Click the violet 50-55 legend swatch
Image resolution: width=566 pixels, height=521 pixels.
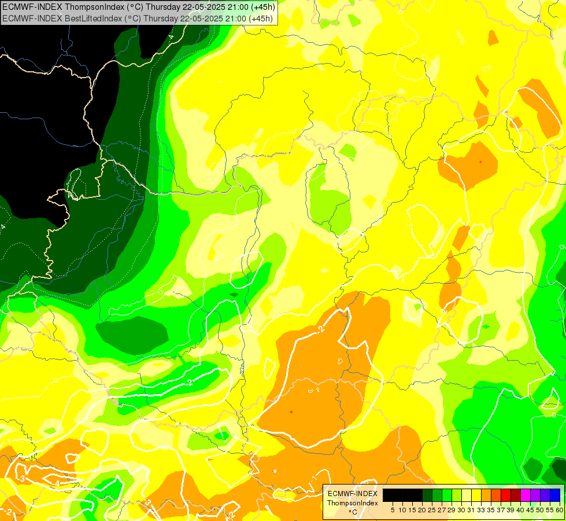pyautogui.click(x=545, y=495)
